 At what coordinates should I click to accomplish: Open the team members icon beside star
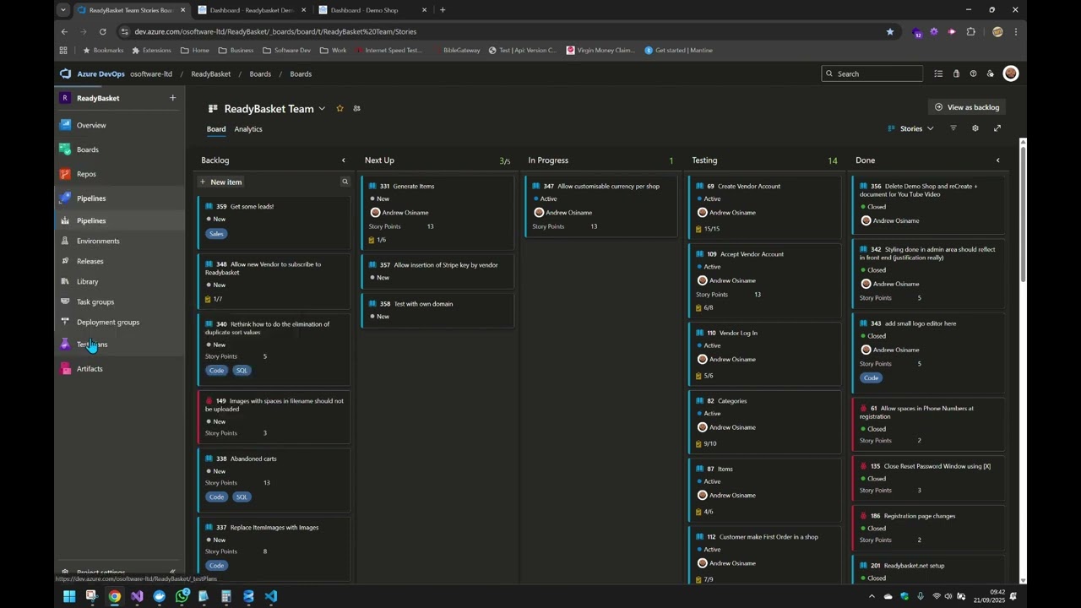[x=356, y=108]
